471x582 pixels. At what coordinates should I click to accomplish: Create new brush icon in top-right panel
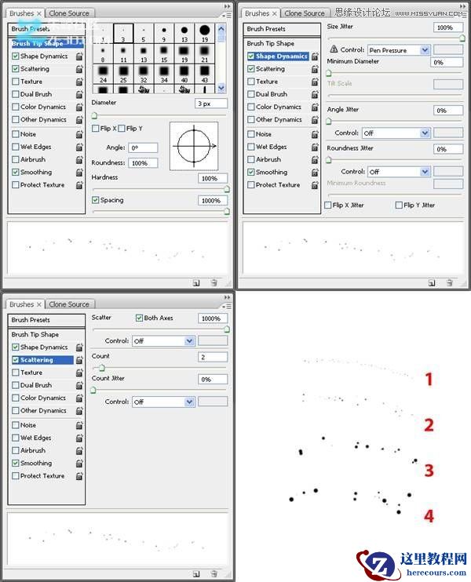click(431, 283)
